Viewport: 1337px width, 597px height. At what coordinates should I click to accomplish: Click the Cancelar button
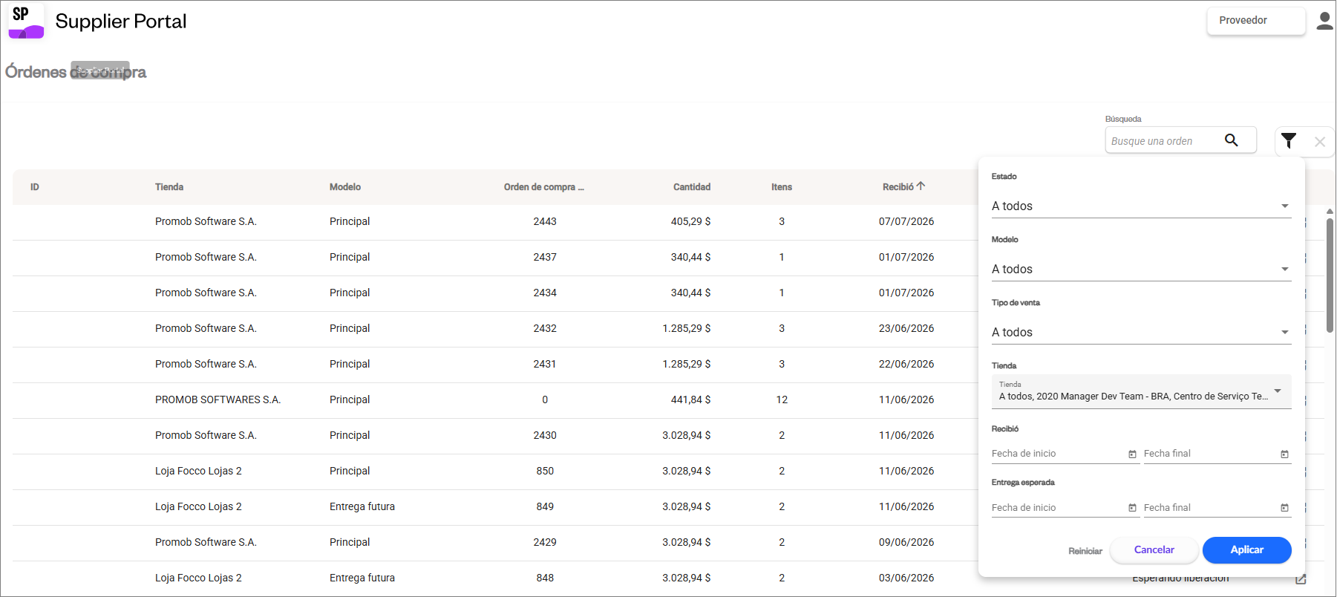[x=1154, y=549]
